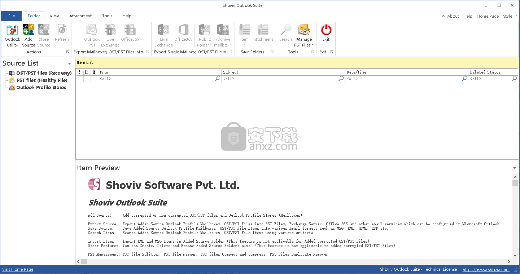Expand the Exit group launcher
The width and height of the screenshot is (520, 274).
(x=332, y=52)
